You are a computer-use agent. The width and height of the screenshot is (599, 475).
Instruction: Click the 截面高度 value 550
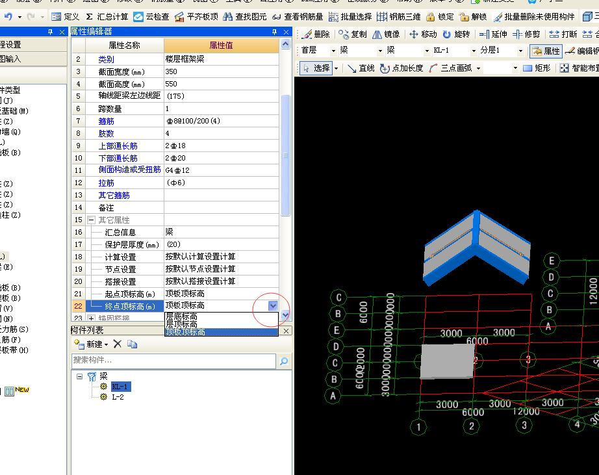click(222, 84)
